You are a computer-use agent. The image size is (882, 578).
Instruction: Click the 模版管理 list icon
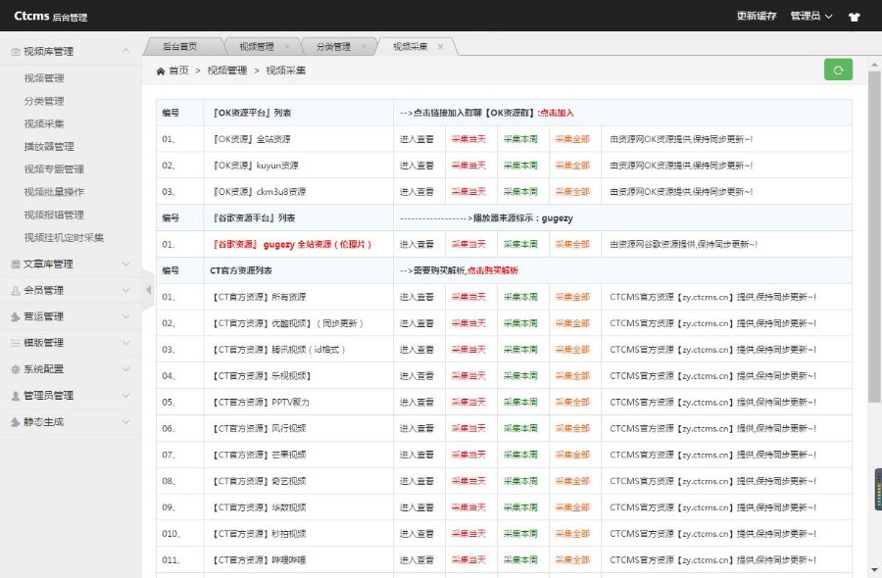click(x=16, y=343)
